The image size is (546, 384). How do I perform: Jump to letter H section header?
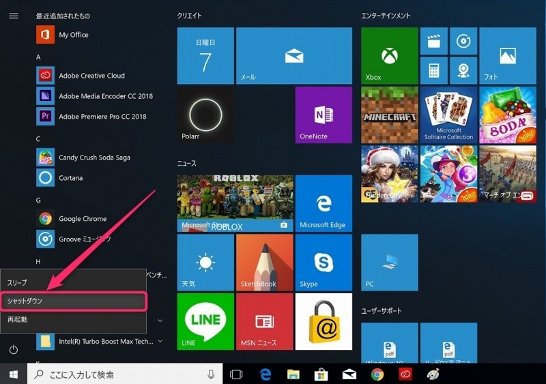38,261
